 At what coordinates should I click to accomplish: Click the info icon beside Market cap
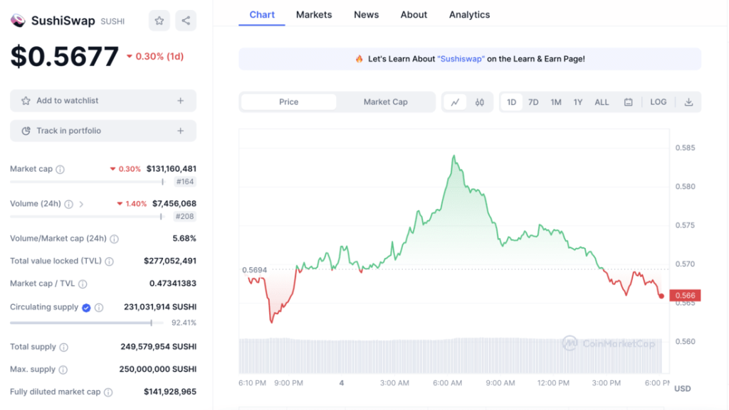[x=59, y=169]
